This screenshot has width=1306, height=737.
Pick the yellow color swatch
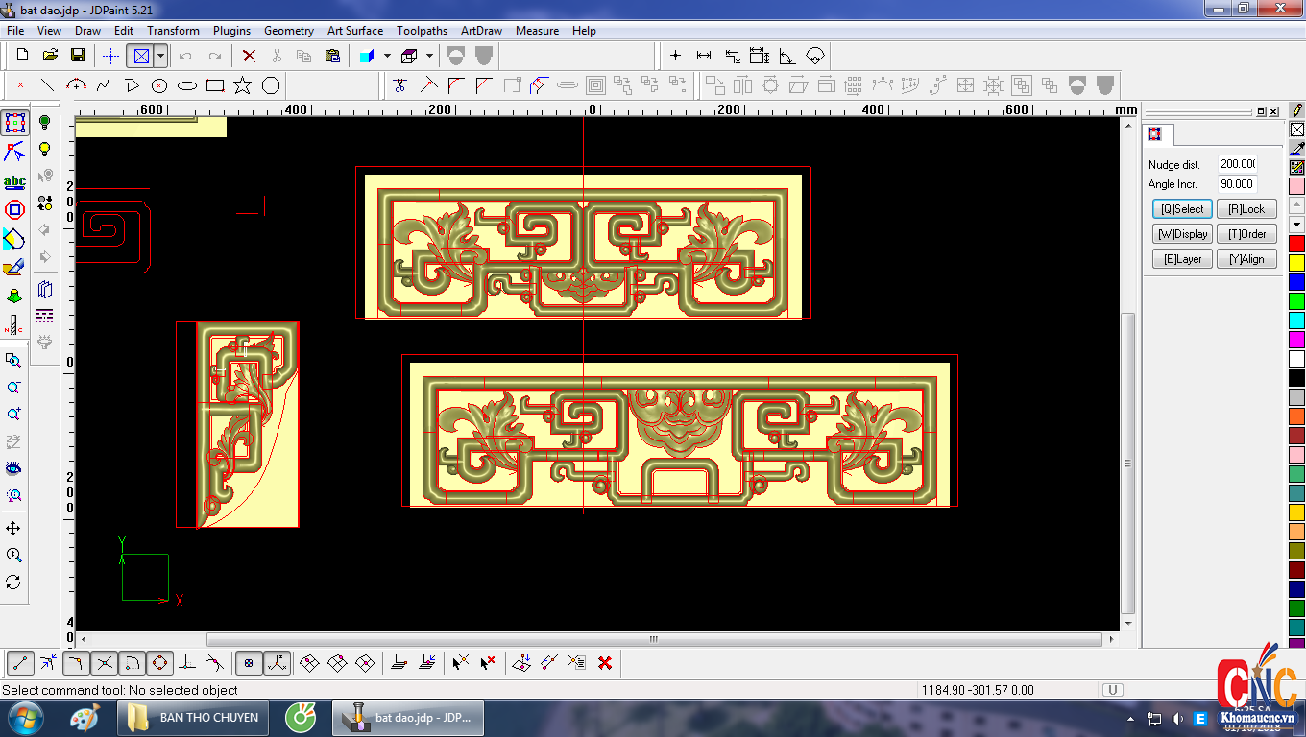click(1296, 262)
